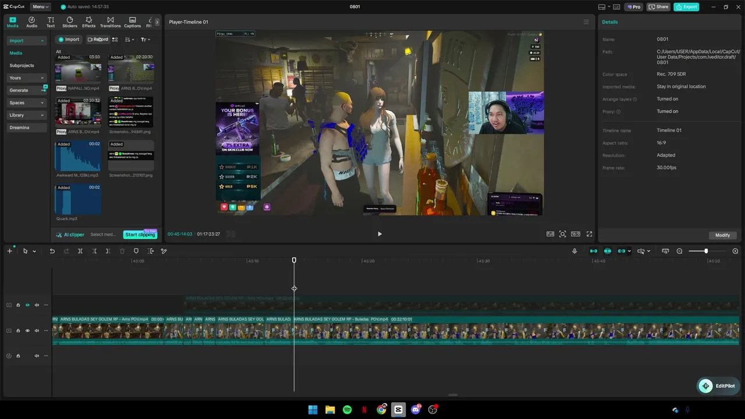The image size is (745, 419).
Task: Open the Effects tab
Action: pos(88,22)
